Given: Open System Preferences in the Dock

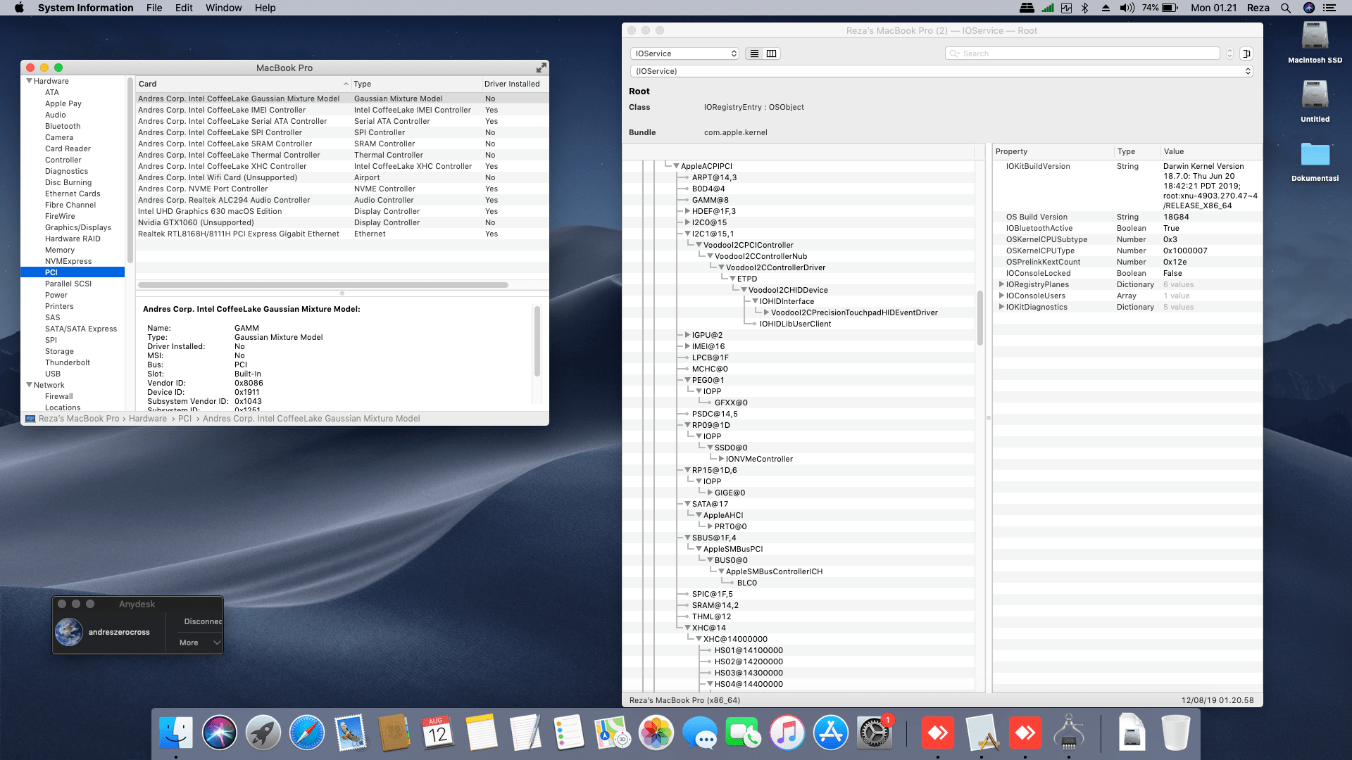Looking at the screenshot, I should pyautogui.click(x=874, y=733).
